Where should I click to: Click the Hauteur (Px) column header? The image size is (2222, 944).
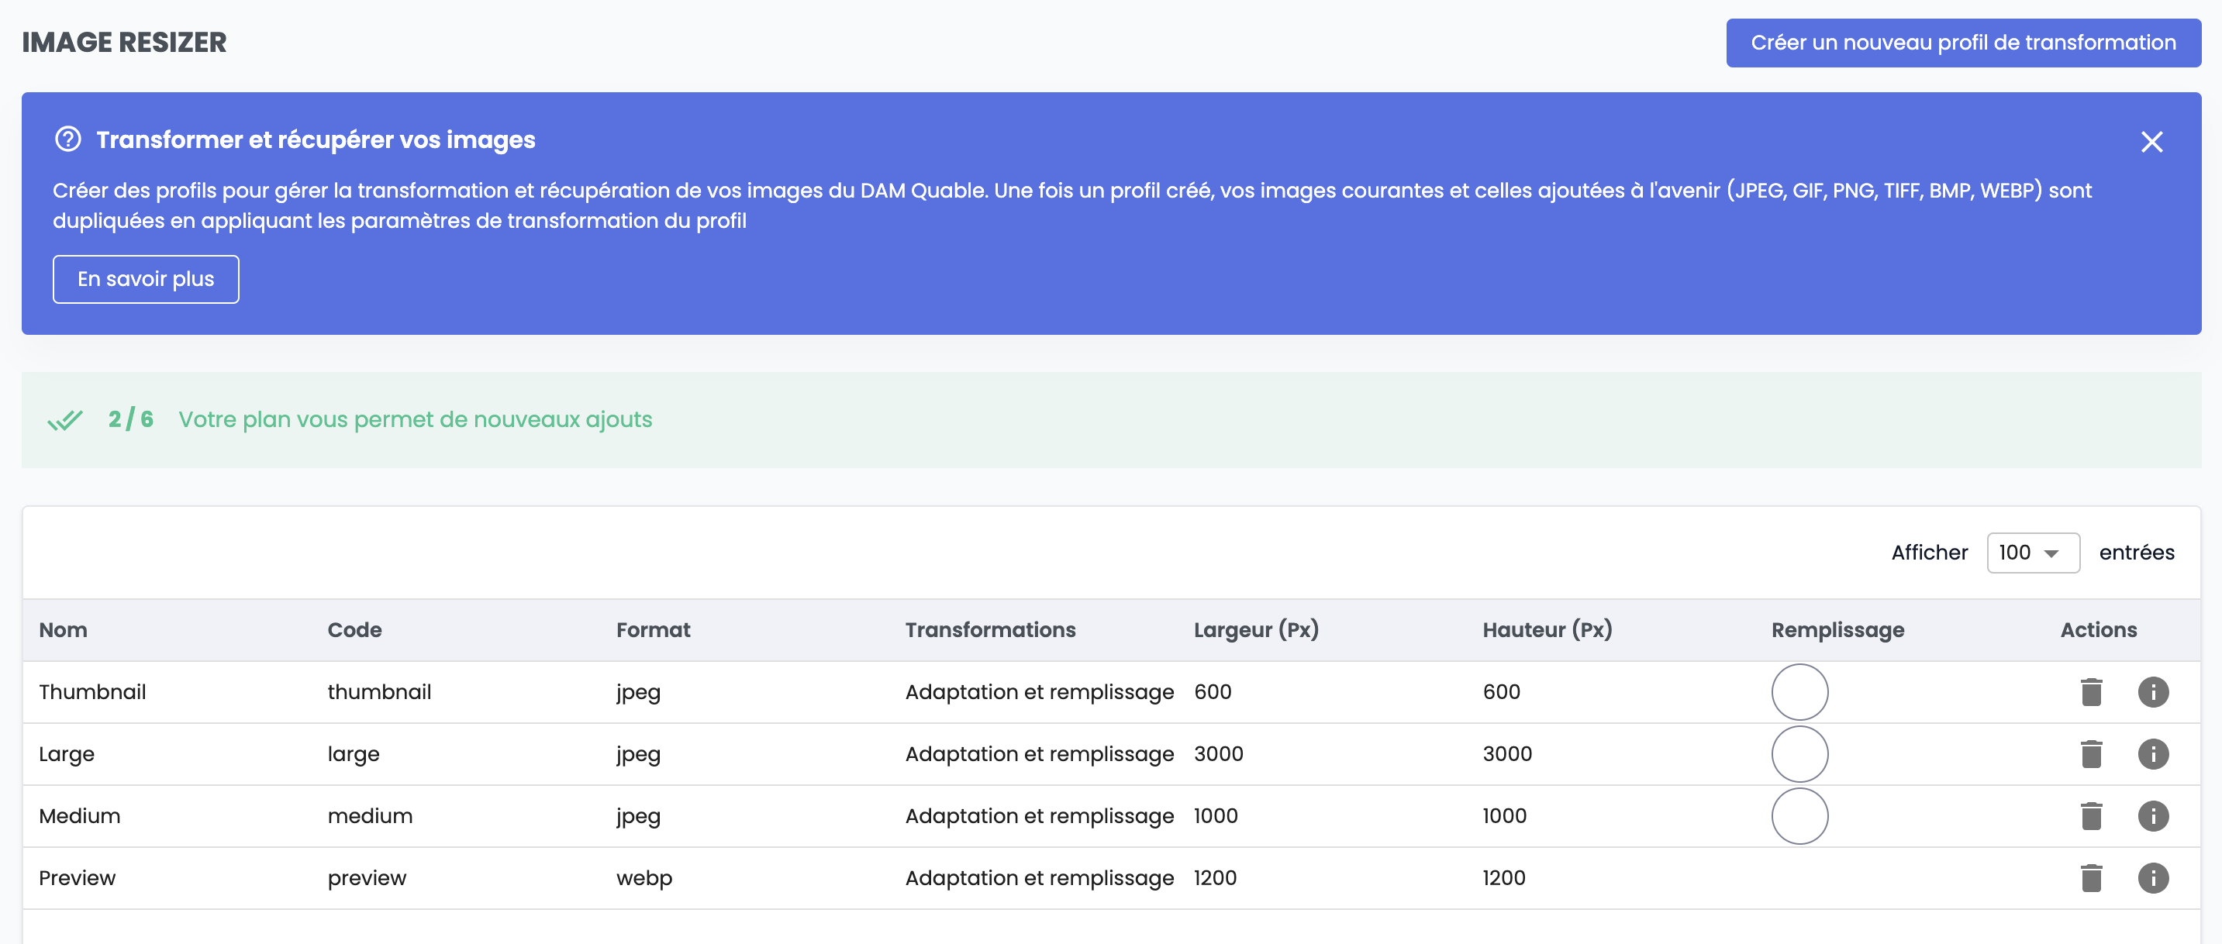pos(1547,630)
